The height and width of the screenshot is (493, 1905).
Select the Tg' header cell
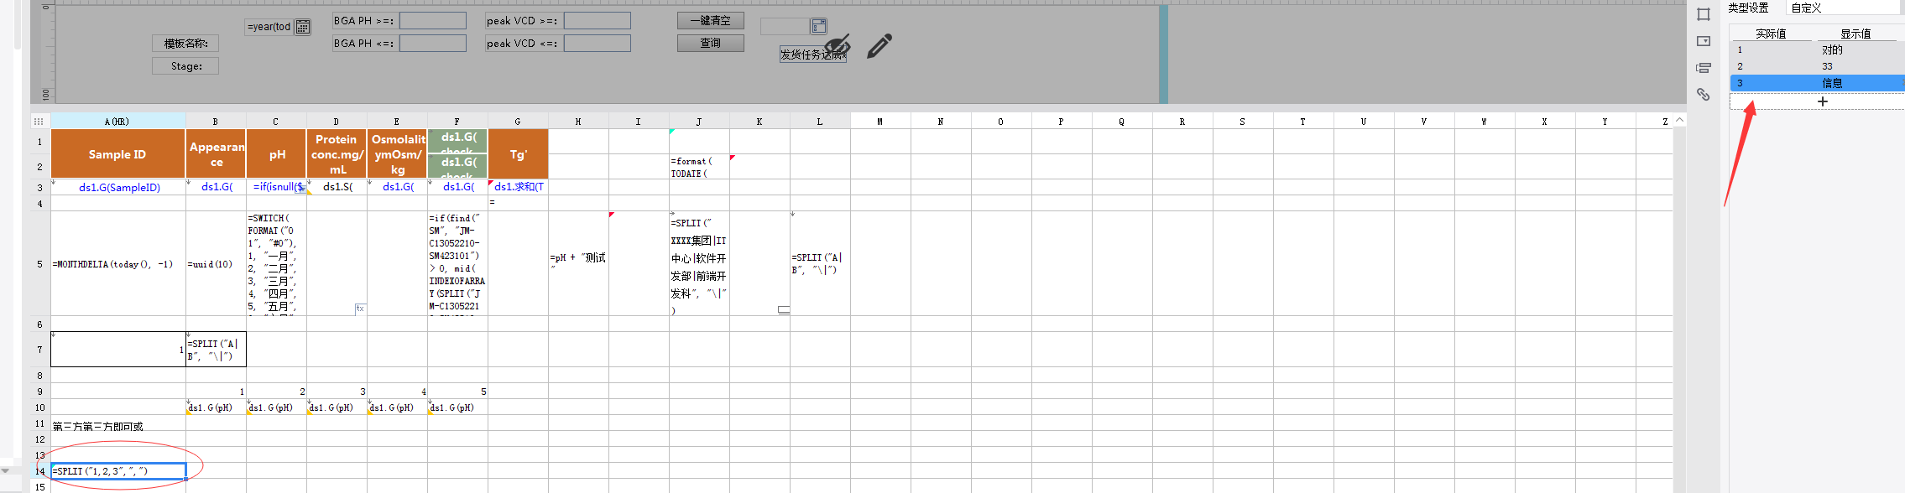(518, 154)
